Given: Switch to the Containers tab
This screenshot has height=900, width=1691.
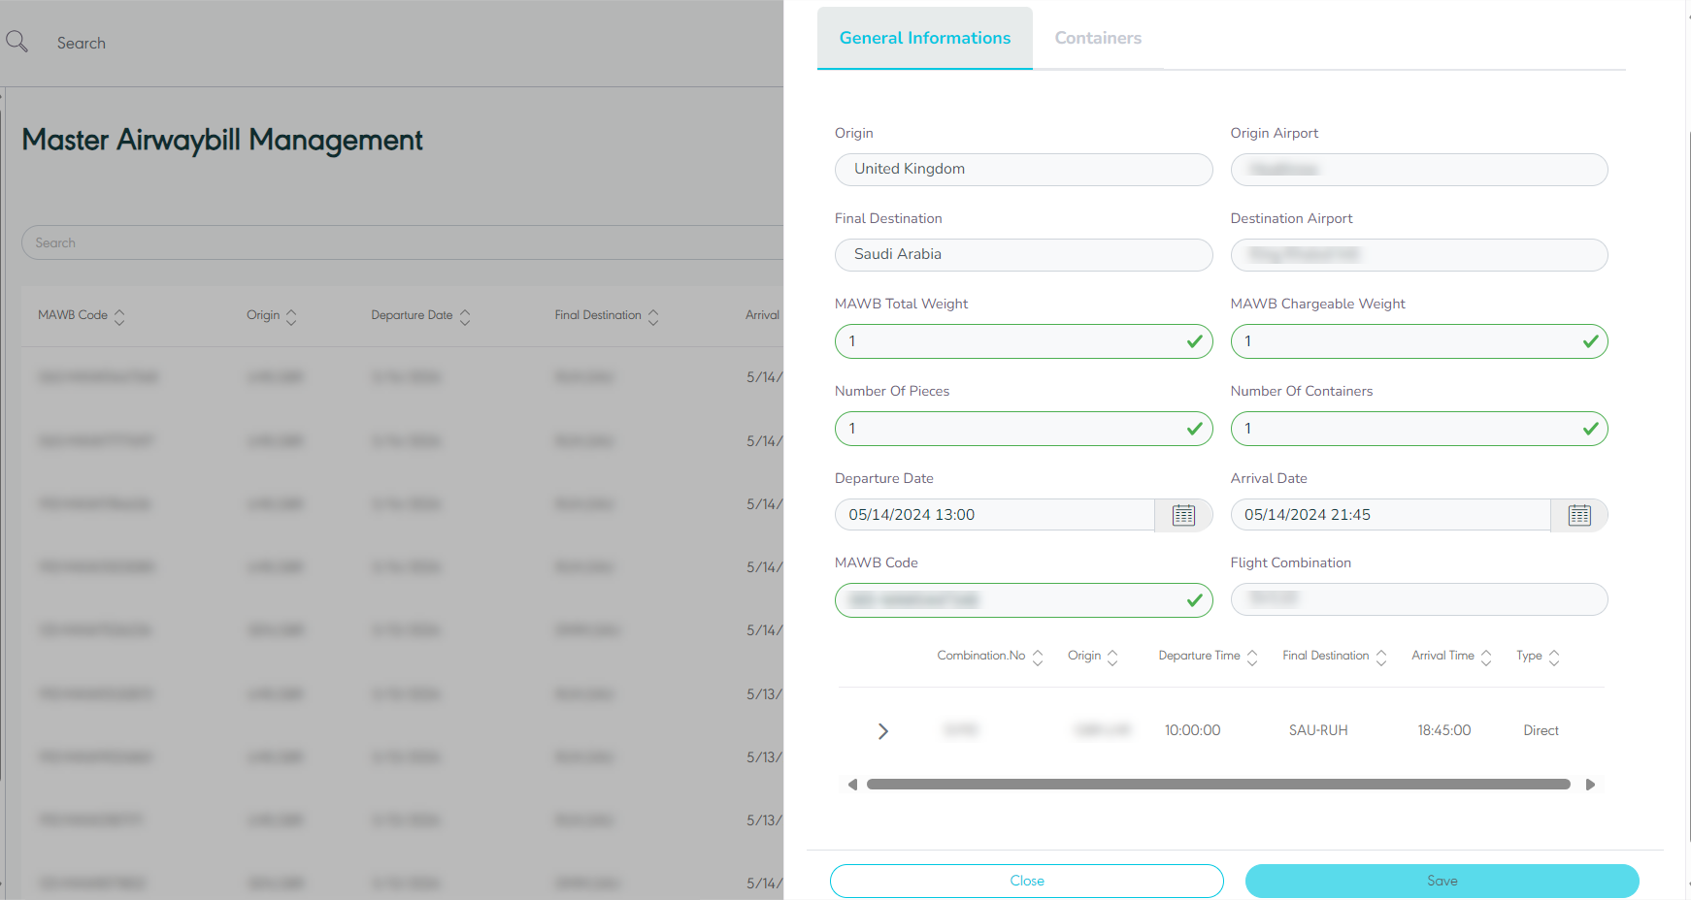Looking at the screenshot, I should click(x=1098, y=39).
